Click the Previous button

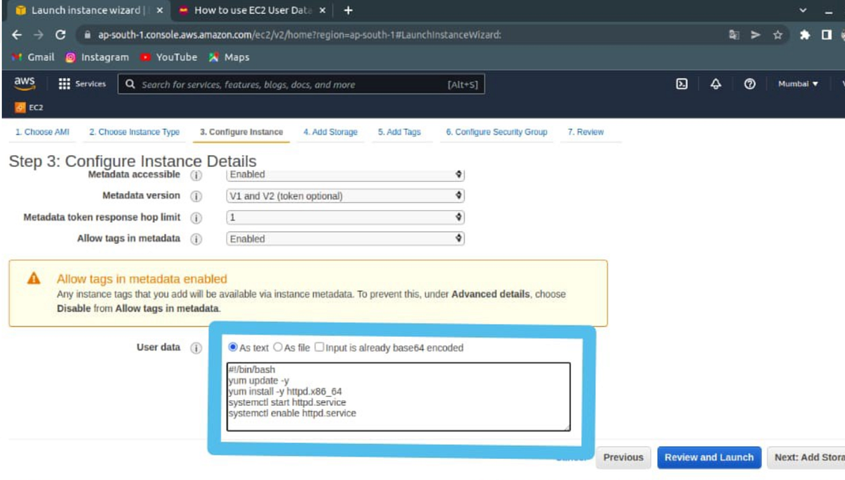click(x=622, y=457)
